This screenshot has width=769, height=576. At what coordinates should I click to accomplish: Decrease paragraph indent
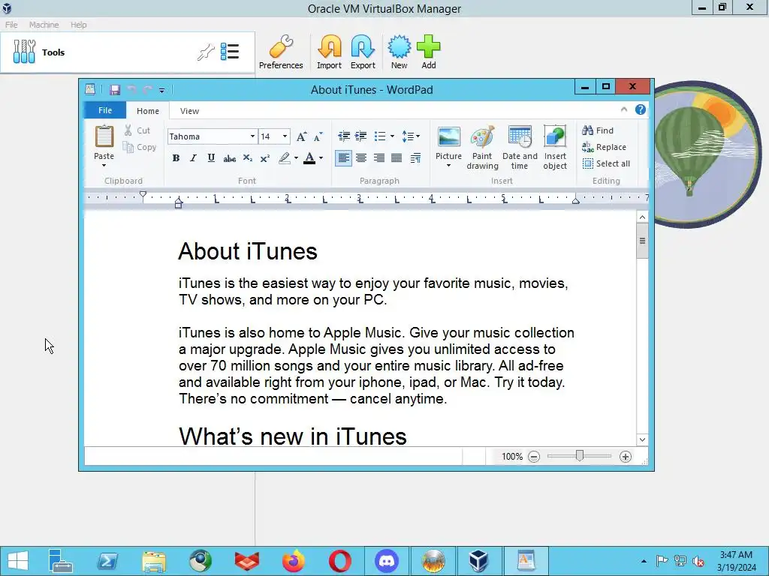344,136
